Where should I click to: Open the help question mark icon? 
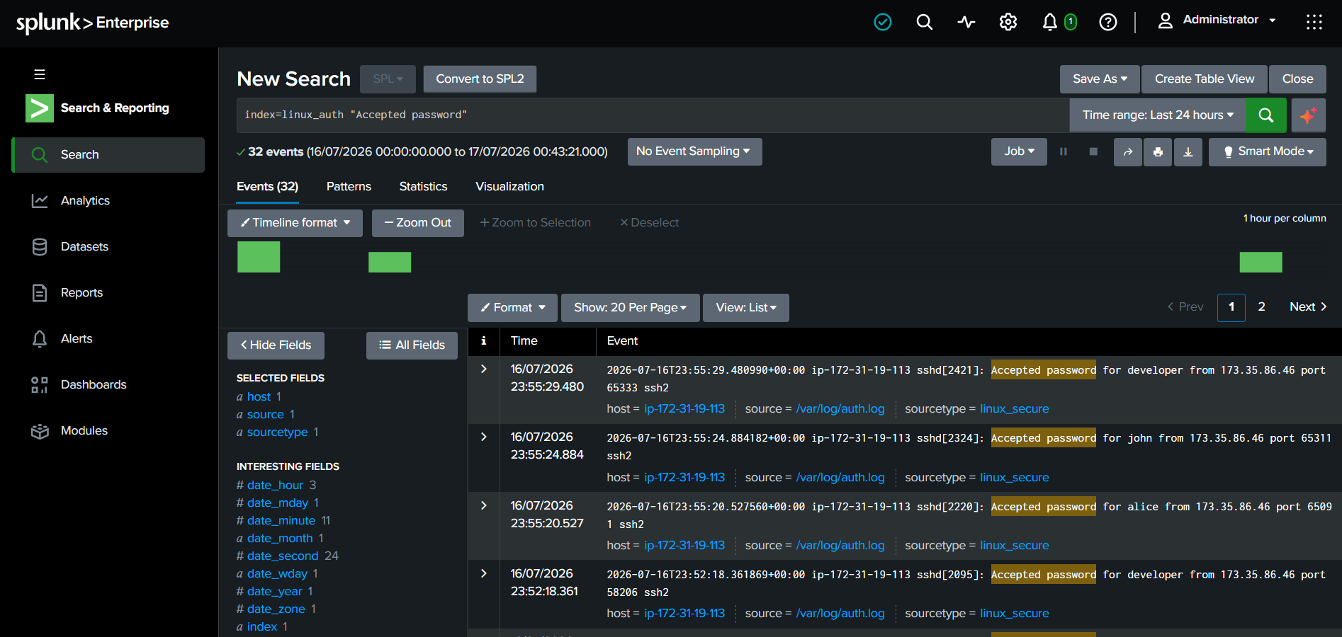tap(1108, 23)
